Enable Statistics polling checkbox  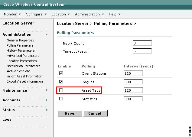point(61,99)
